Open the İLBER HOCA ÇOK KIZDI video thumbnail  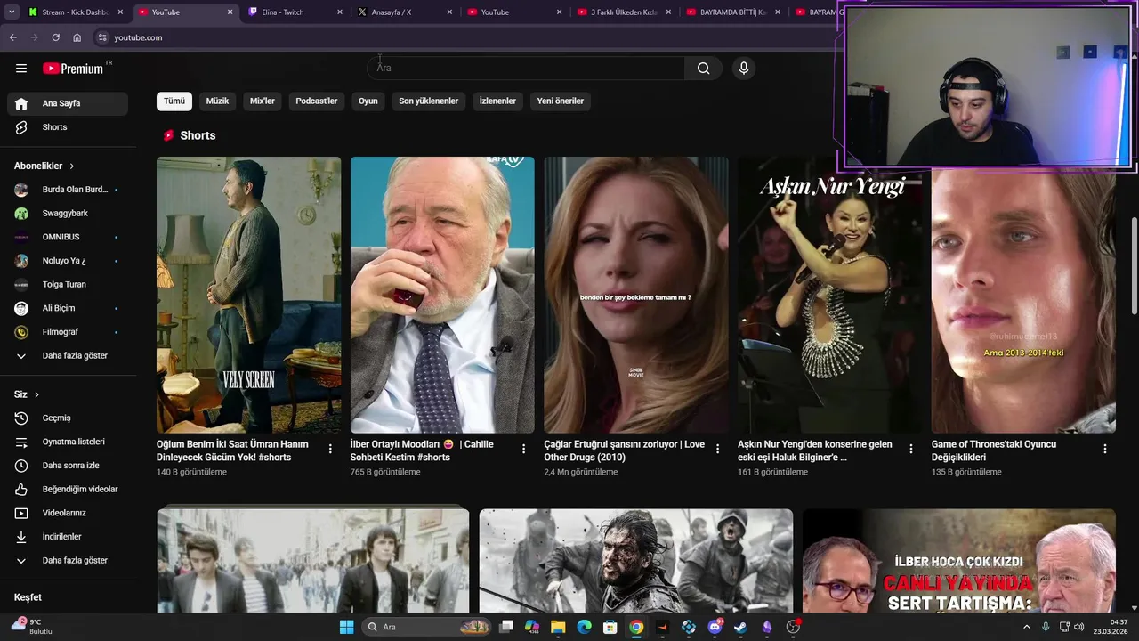959,561
